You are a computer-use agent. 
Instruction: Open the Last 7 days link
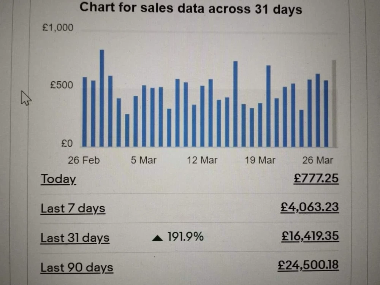pos(73,208)
